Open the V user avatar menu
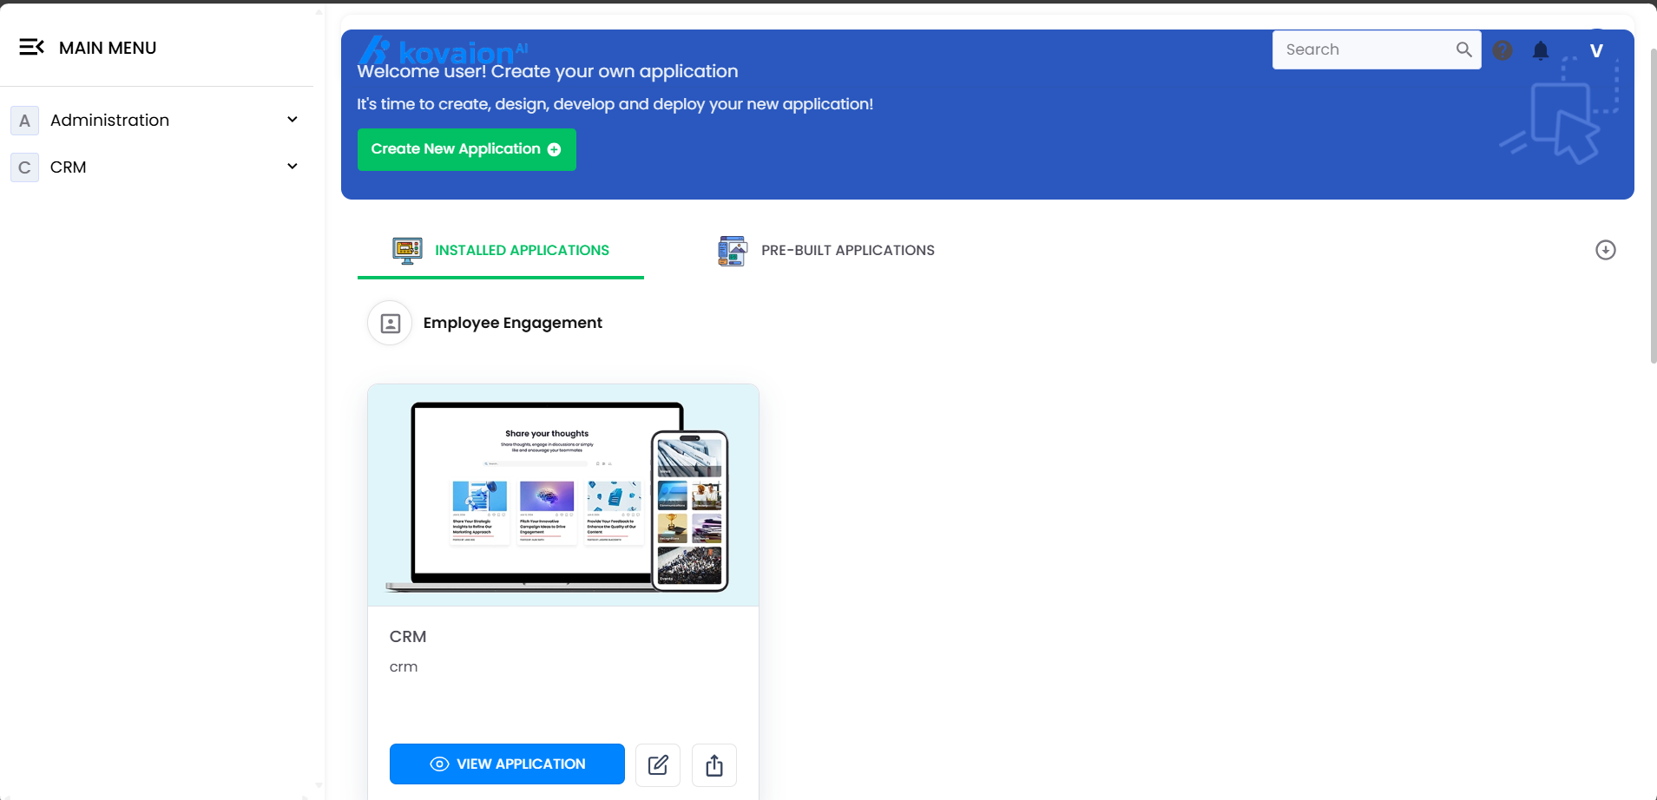The height and width of the screenshot is (800, 1657). [x=1595, y=49]
